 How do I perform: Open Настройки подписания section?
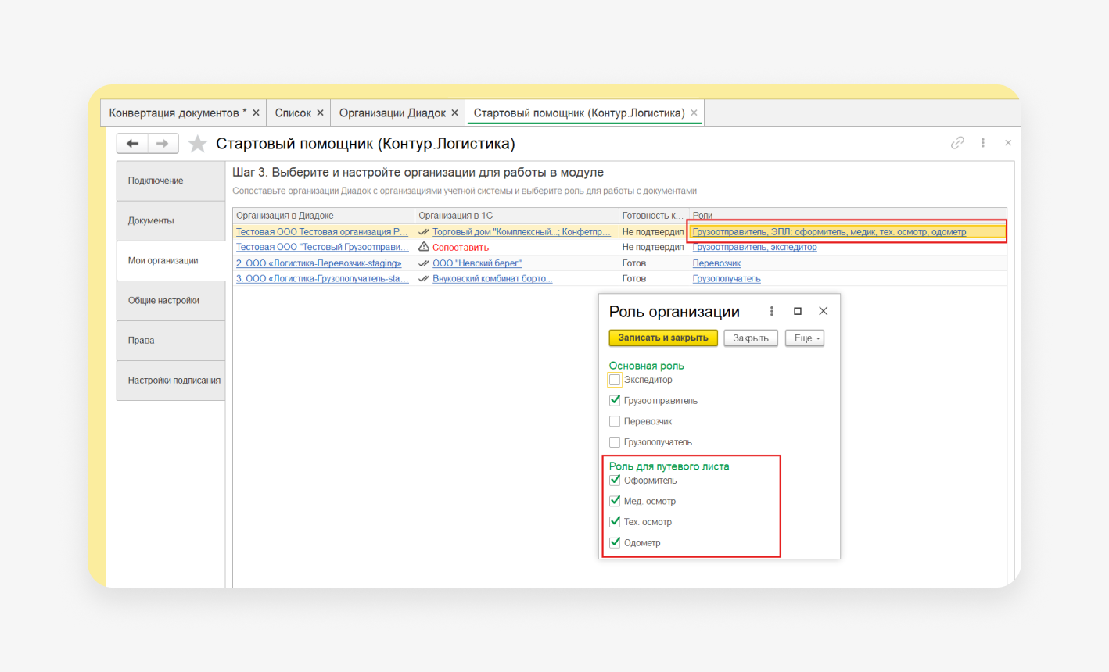[x=170, y=381]
